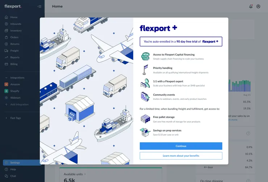Click the Flexport expert chat person icon
This screenshot has height=182, width=268.
[145, 83]
